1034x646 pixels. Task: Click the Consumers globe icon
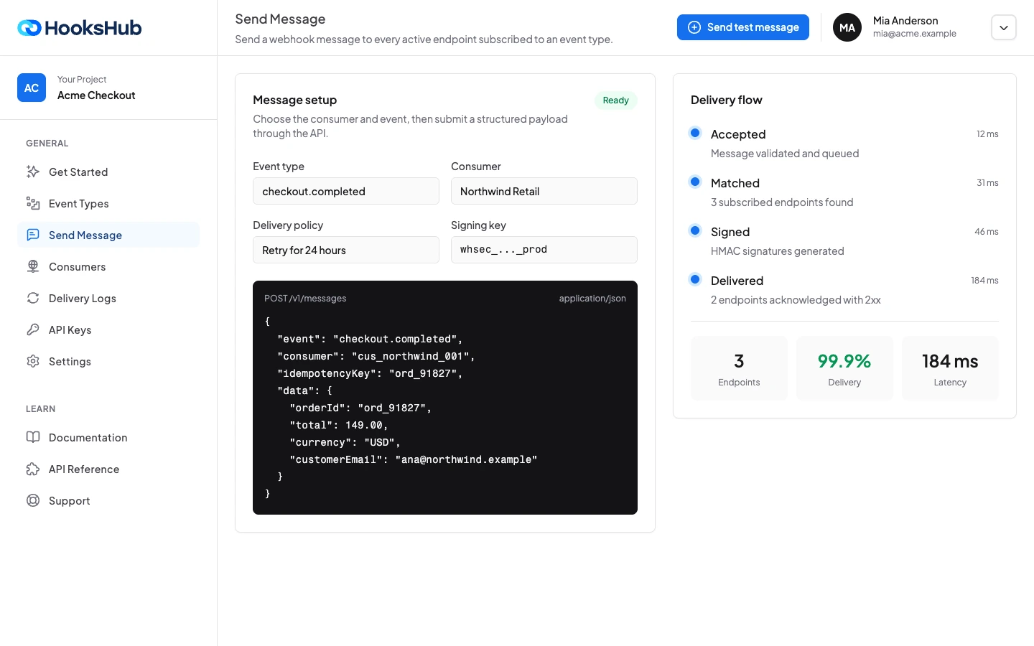click(x=33, y=266)
